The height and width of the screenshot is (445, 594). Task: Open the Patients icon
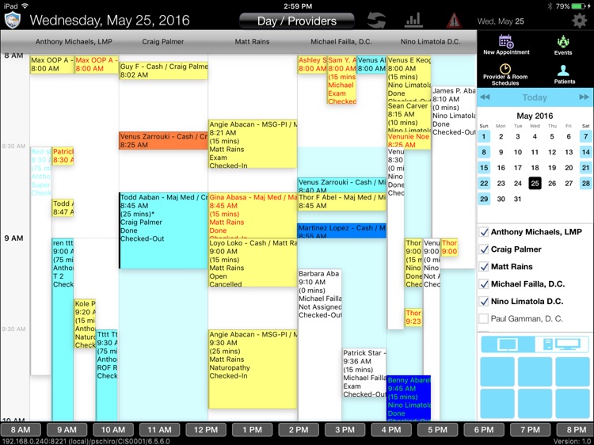click(x=564, y=74)
